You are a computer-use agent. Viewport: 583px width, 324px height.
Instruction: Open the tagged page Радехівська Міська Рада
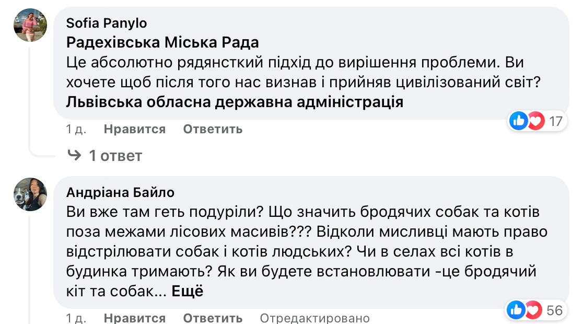162,42
